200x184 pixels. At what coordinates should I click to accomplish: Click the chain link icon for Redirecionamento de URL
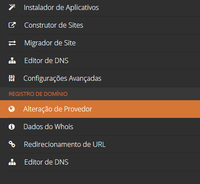12,144
